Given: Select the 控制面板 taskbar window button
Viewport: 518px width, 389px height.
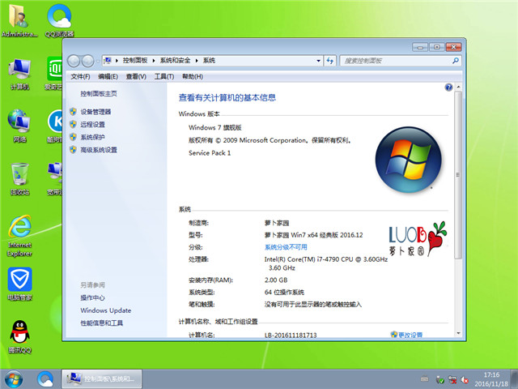Looking at the screenshot, I should [102, 379].
